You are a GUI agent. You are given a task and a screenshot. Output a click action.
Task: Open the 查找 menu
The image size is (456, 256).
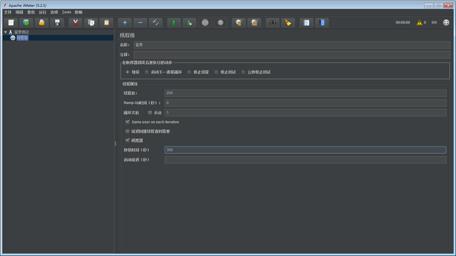(x=31, y=12)
